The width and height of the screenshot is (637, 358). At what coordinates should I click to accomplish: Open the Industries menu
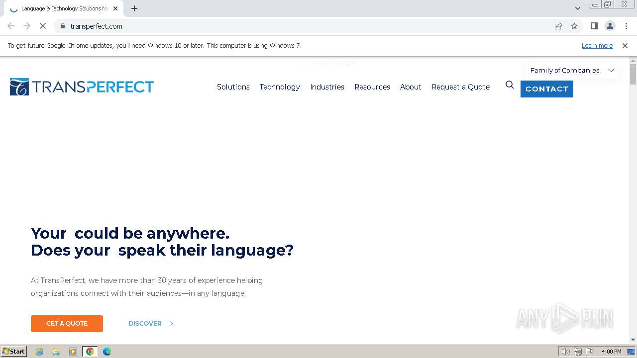pyautogui.click(x=327, y=87)
